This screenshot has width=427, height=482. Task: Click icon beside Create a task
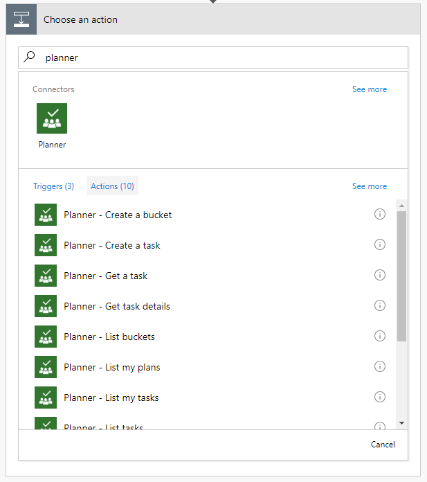click(46, 245)
